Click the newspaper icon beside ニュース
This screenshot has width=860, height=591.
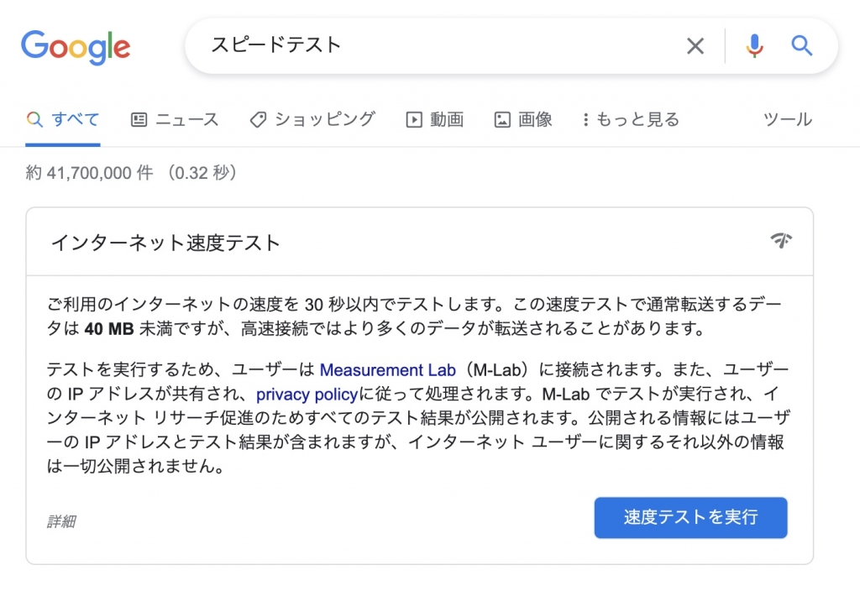[139, 119]
